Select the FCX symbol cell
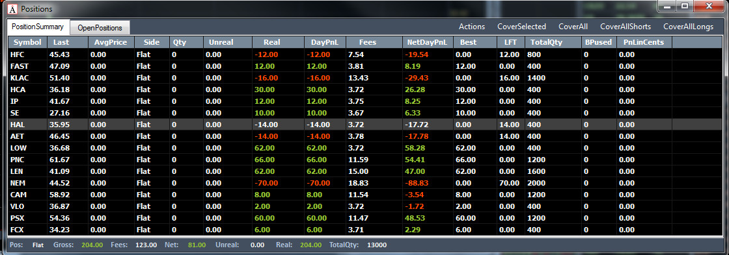The width and height of the screenshot is (729, 255). 27,229
